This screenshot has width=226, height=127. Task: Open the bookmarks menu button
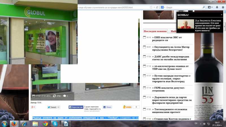point(210,7)
